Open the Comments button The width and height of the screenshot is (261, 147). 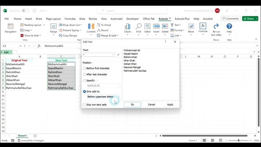click(230, 19)
